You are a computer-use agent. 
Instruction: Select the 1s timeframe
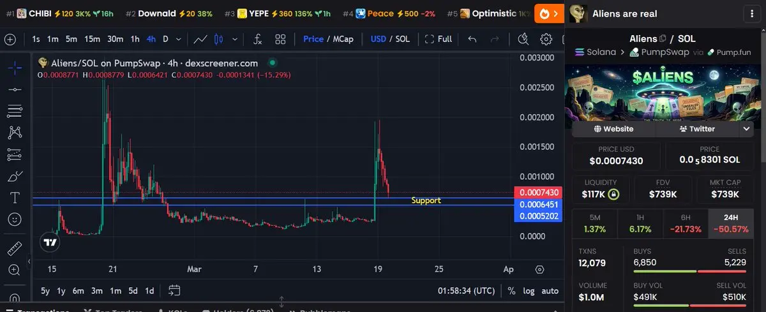36,39
